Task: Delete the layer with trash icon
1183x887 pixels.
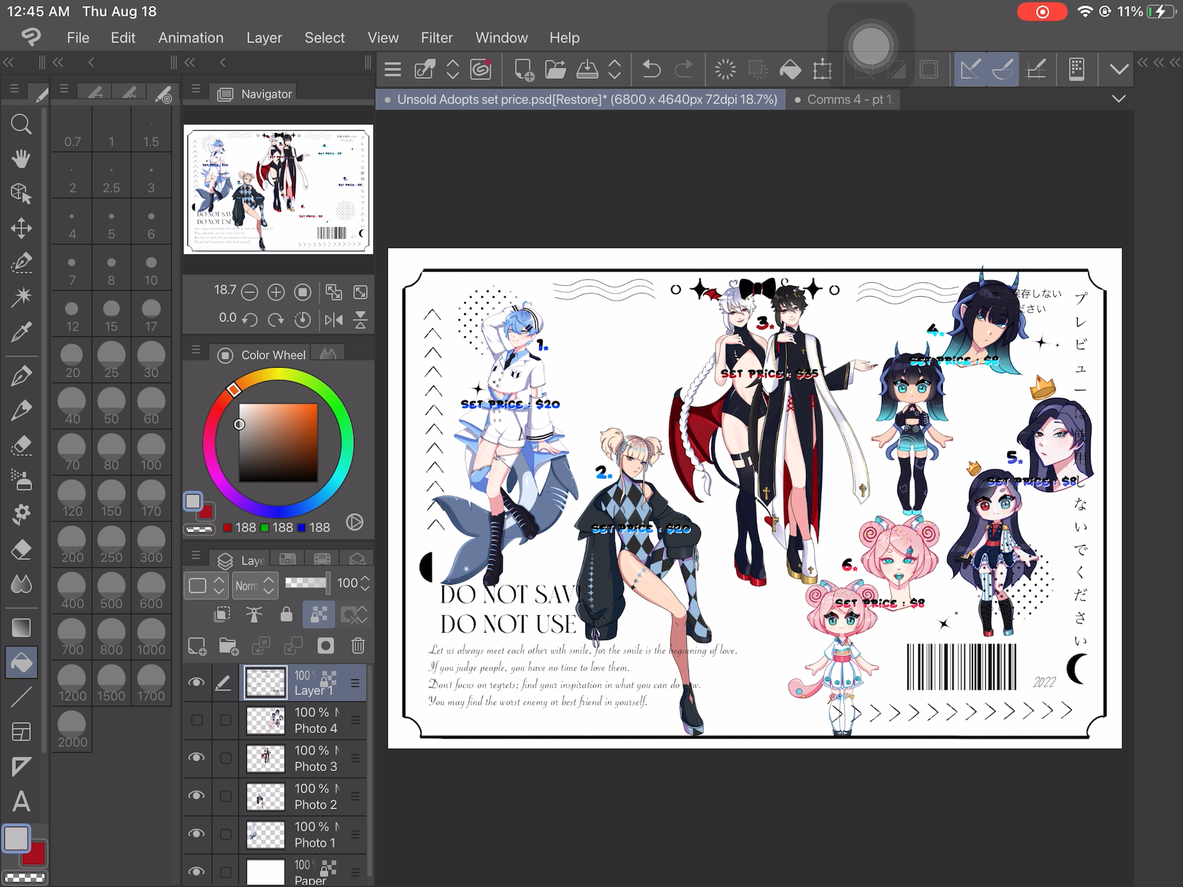Action: click(358, 646)
